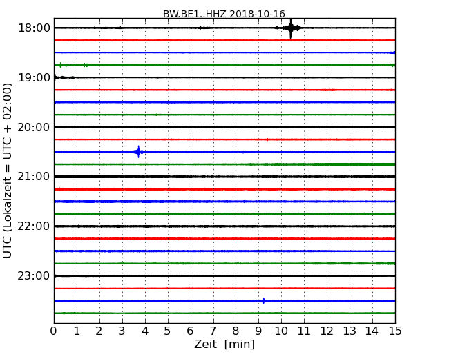The height and width of the screenshot is (359, 449).
Task: Select the 19:00 time tick label
Action: pos(34,77)
